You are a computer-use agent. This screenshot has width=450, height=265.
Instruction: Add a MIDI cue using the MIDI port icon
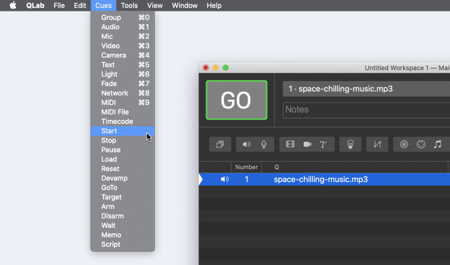click(x=421, y=144)
